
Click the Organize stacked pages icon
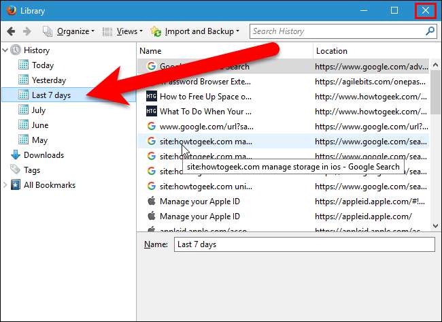click(48, 31)
